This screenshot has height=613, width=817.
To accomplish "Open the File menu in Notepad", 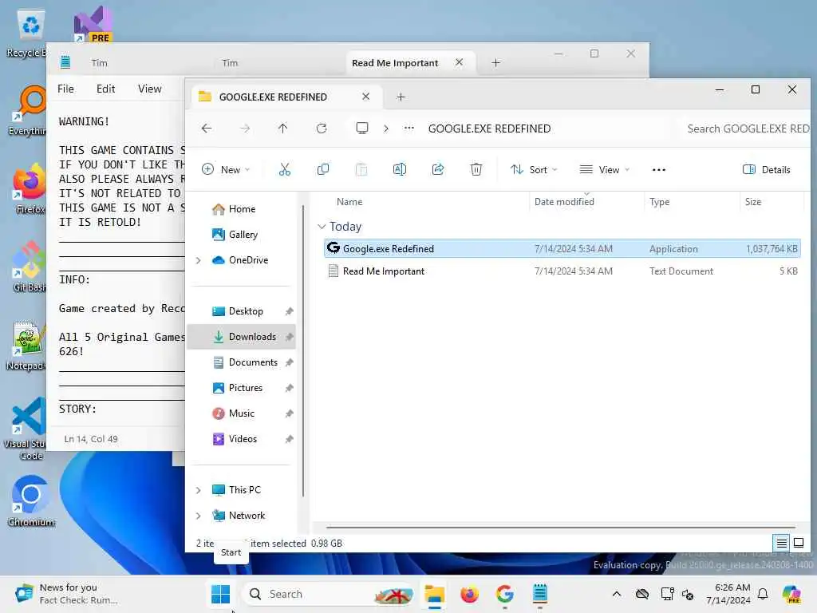I will 65,89.
